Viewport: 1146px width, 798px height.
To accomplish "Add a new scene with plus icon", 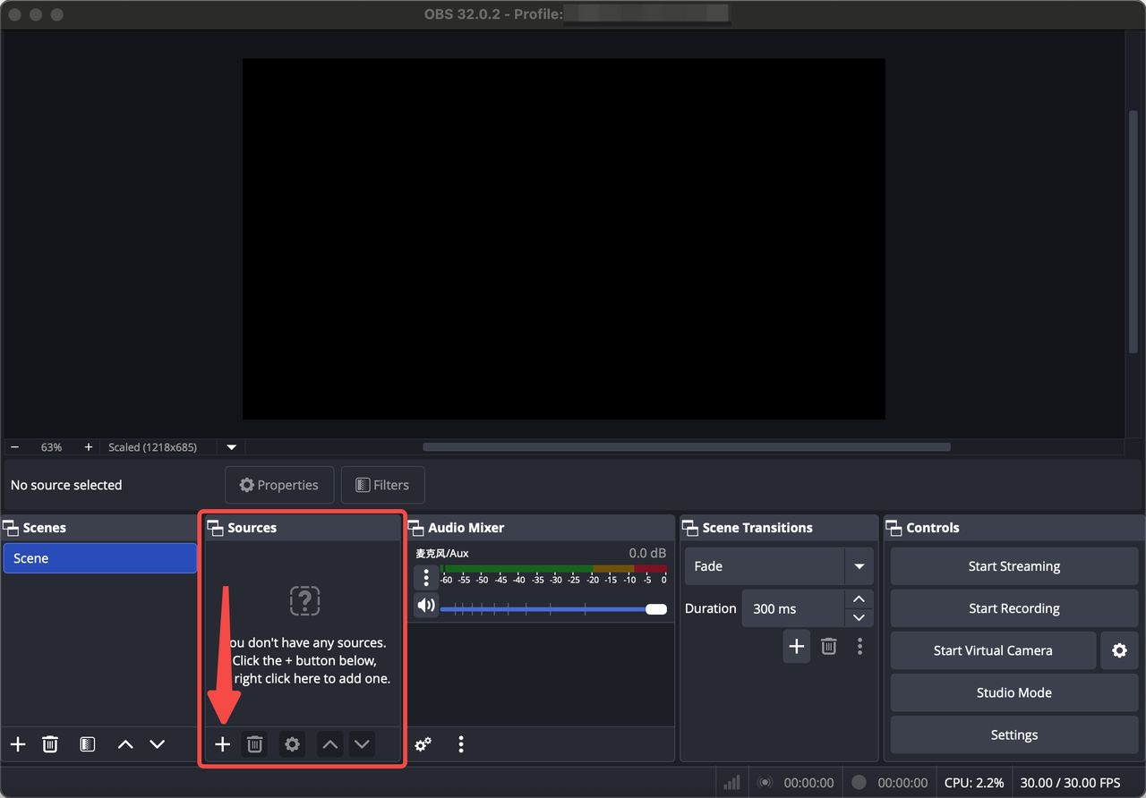I will [x=18, y=744].
